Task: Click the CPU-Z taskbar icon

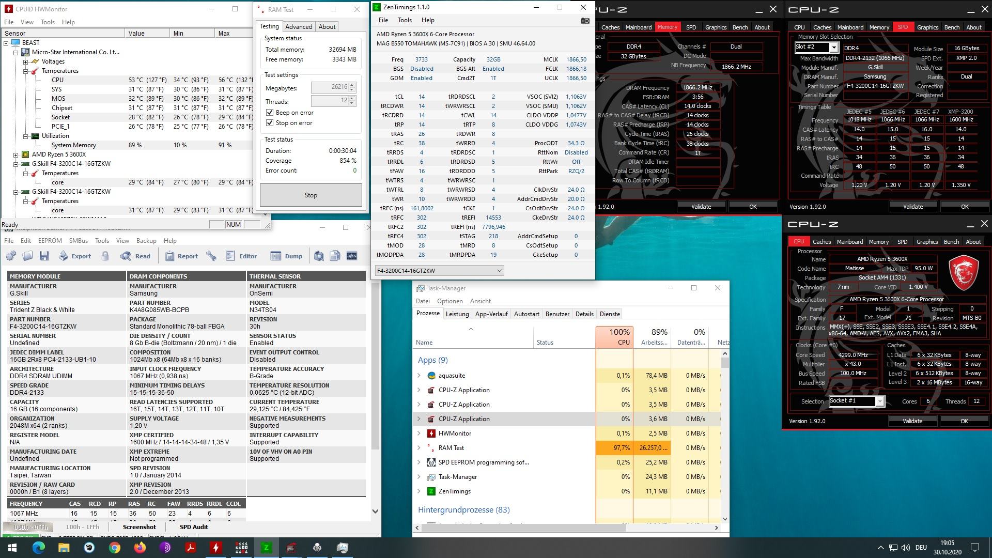Action: coord(291,548)
